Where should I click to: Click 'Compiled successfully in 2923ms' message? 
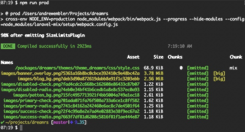click(54, 46)
